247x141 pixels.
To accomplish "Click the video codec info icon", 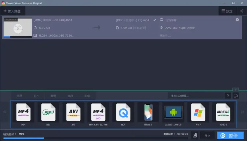I will coord(35,35).
